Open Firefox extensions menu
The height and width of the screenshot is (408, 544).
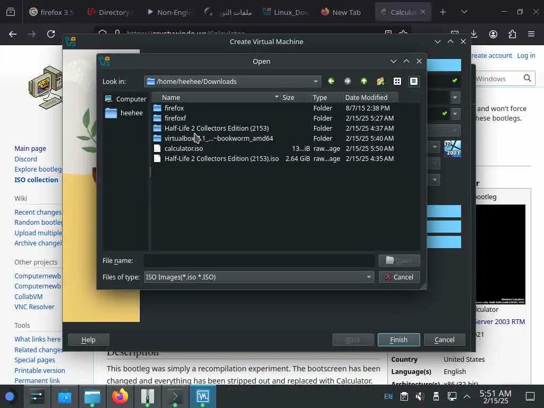click(x=512, y=34)
